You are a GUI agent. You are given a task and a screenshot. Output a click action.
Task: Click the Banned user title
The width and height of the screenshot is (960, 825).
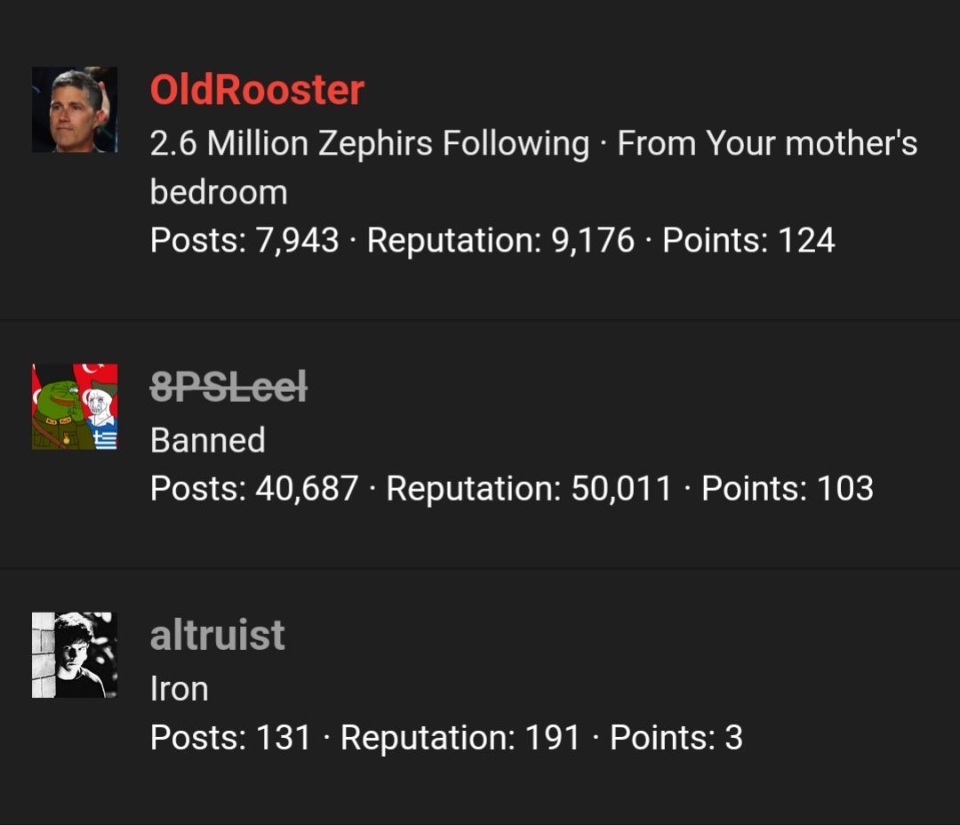tap(207, 440)
